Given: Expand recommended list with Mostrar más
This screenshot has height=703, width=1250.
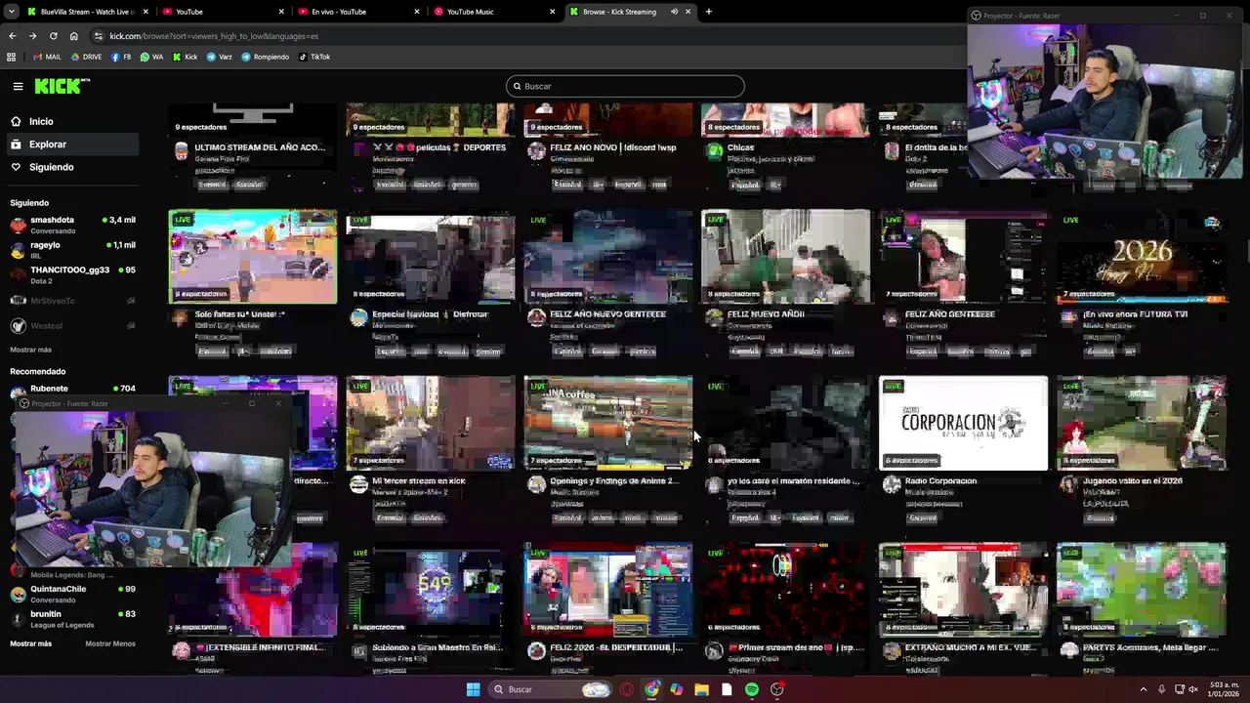Looking at the screenshot, I should (x=30, y=643).
